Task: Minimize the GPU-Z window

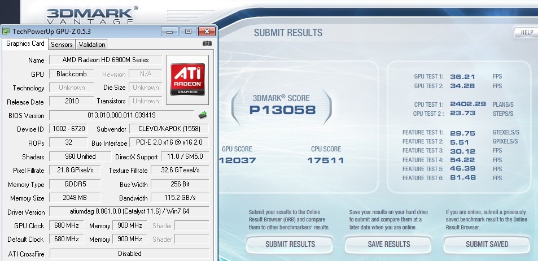Action: 169,32
